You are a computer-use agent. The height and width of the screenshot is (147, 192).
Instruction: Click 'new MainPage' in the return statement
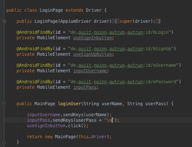[x=60, y=137]
